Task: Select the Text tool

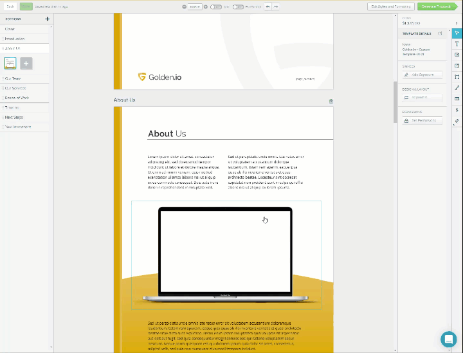Action: tap(457, 44)
